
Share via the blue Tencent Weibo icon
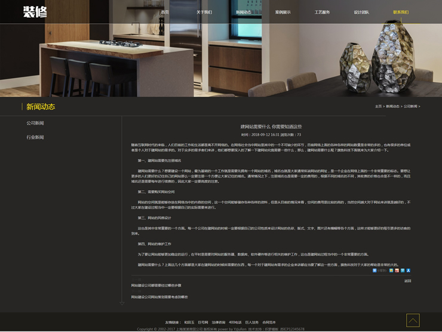(403, 271)
